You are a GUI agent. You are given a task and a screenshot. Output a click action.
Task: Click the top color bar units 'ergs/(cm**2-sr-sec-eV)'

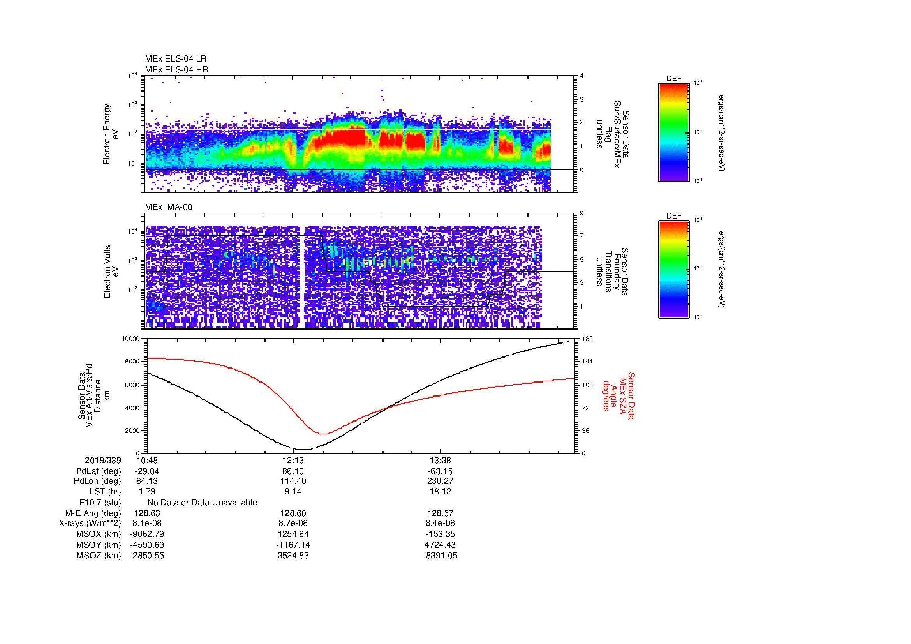(722, 133)
